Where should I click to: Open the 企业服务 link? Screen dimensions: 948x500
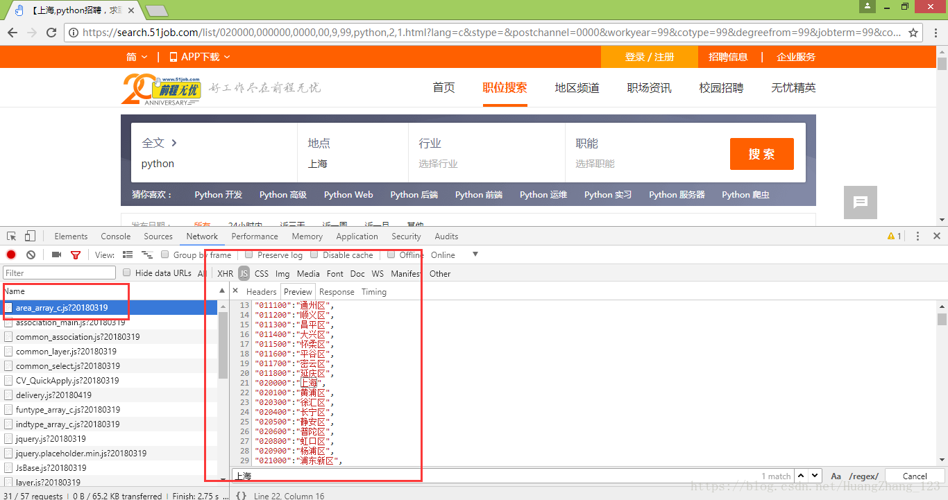pos(796,57)
